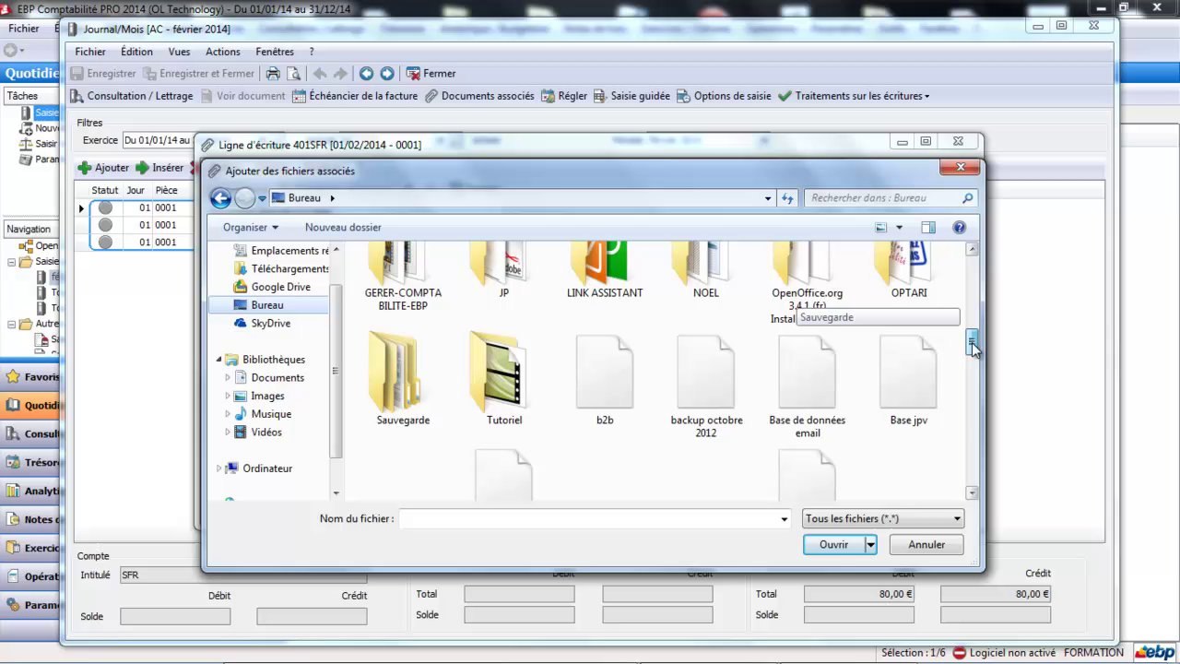1180x664 pixels.
Task: Click the Back arrow in file dialog
Action: 220,198
